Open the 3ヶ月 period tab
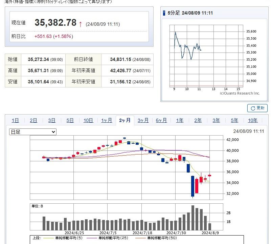The width and height of the screenshot is (272, 244). pyautogui.click(x=143, y=120)
